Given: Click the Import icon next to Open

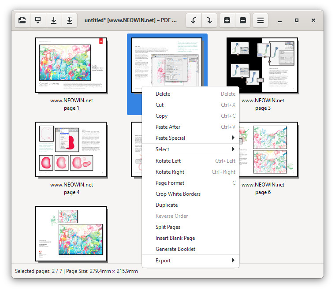Looking at the screenshot, I should point(38,20).
